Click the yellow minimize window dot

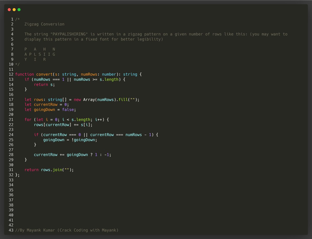[x=14, y=10]
